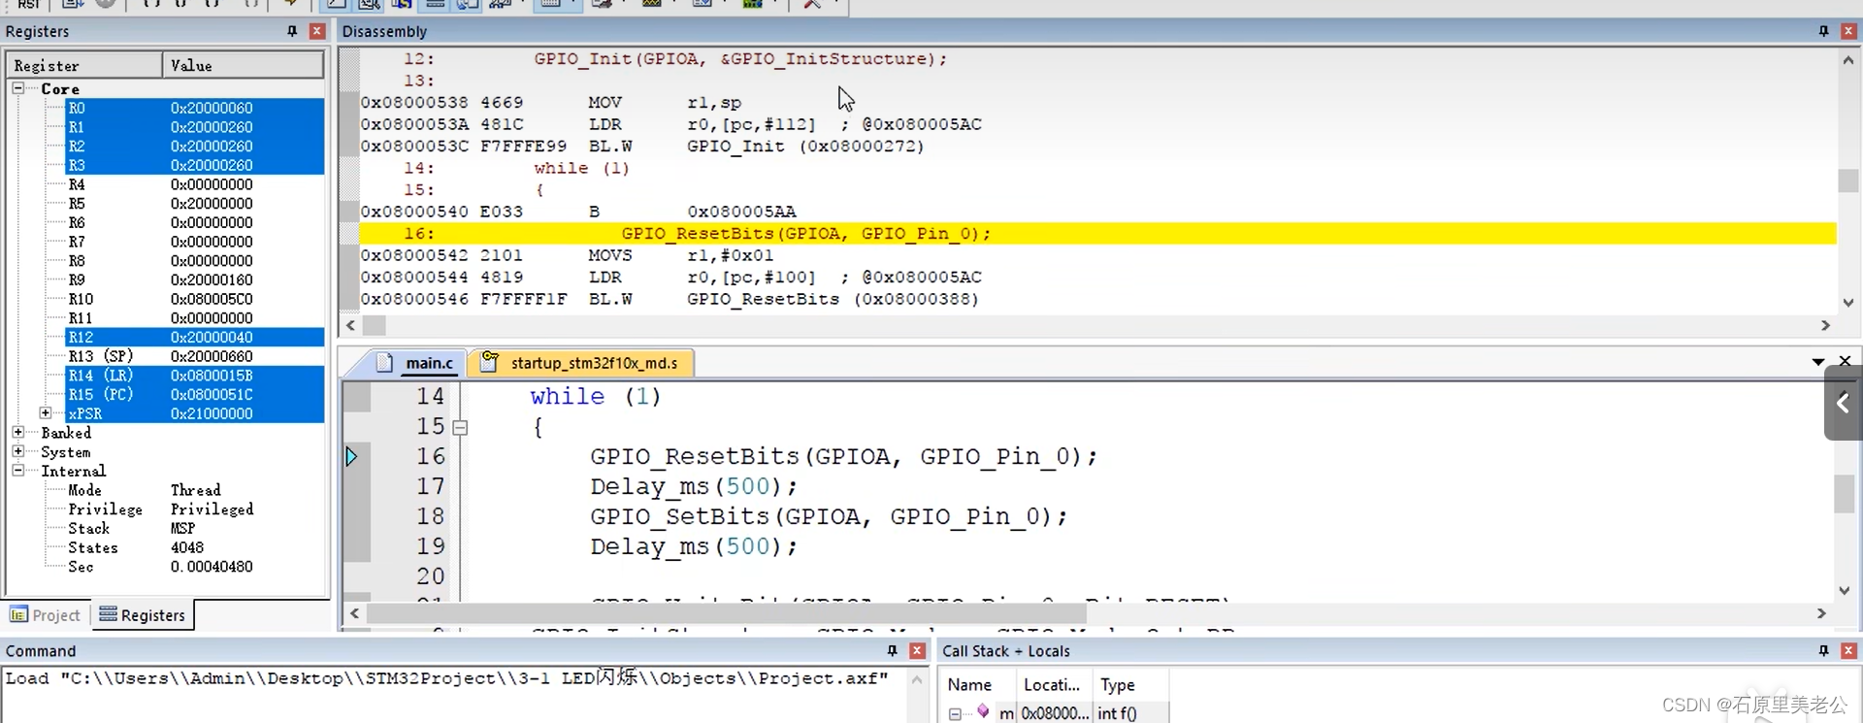Click the Load command text in Command window
This screenshot has width=1863, height=723.
tap(446, 678)
